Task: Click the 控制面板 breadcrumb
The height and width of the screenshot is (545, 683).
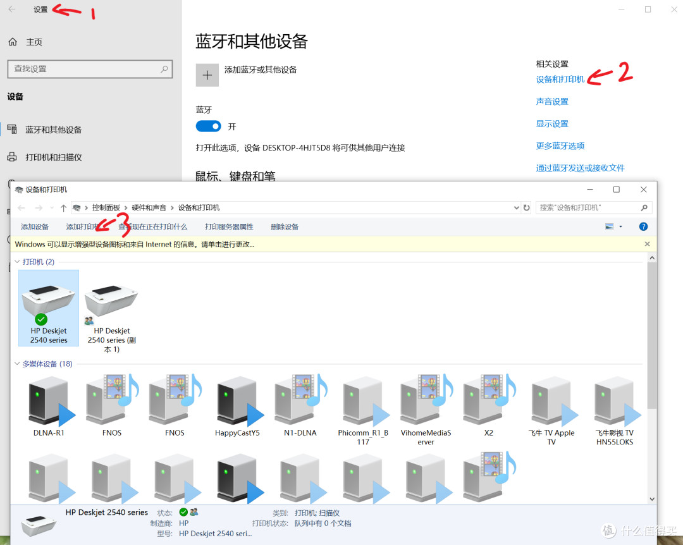Action: [106, 208]
